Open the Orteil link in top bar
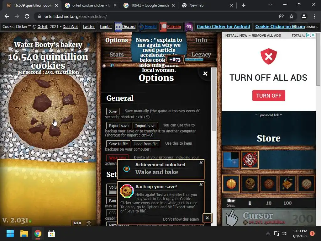Image resolution: width=321 pixels, height=241 pixels. click(x=42, y=26)
